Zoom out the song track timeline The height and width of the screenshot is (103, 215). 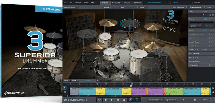coord(213,92)
